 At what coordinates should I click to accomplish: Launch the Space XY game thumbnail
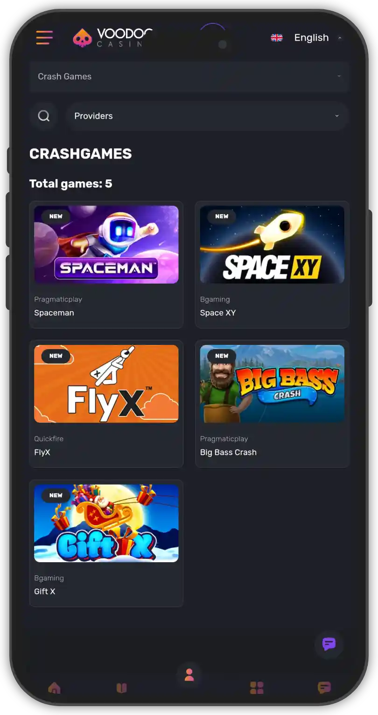[272, 244]
